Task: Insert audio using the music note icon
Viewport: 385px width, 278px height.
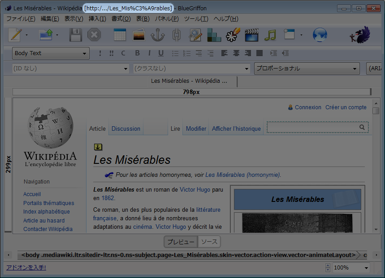Action: tap(270, 35)
